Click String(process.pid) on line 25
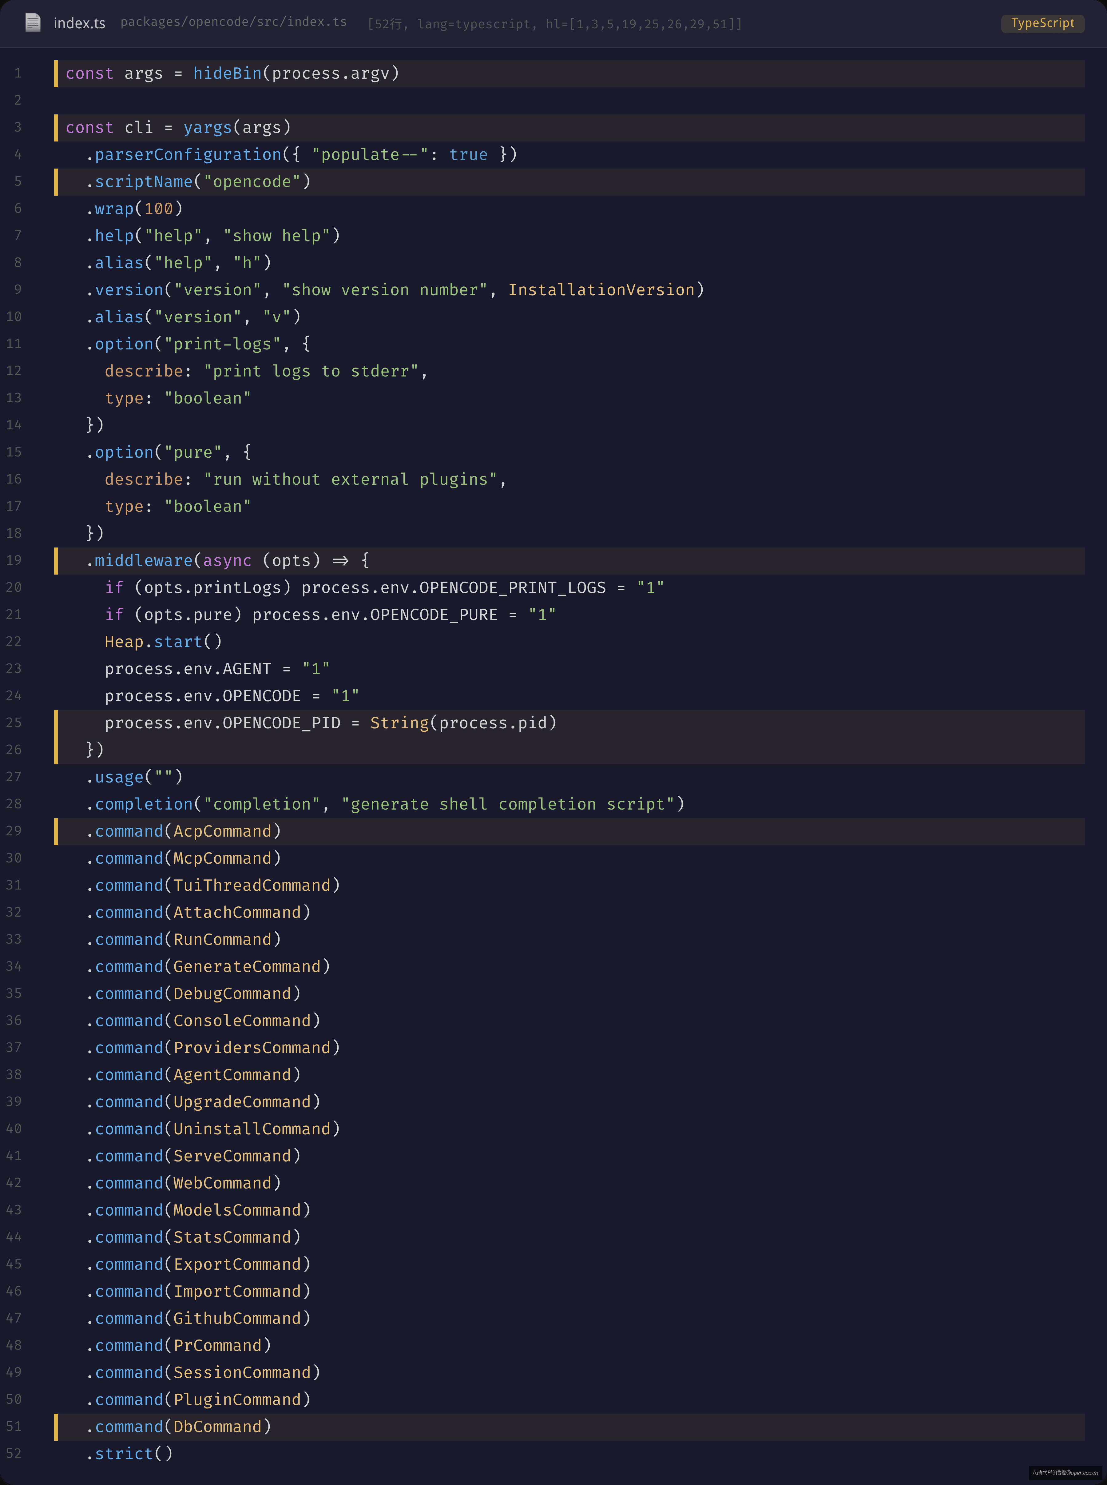Image resolution: width=1107 pixels, height=1485 pixels. point(463,723)
